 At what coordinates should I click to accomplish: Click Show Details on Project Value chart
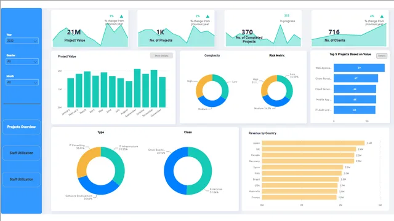(161, 56)
